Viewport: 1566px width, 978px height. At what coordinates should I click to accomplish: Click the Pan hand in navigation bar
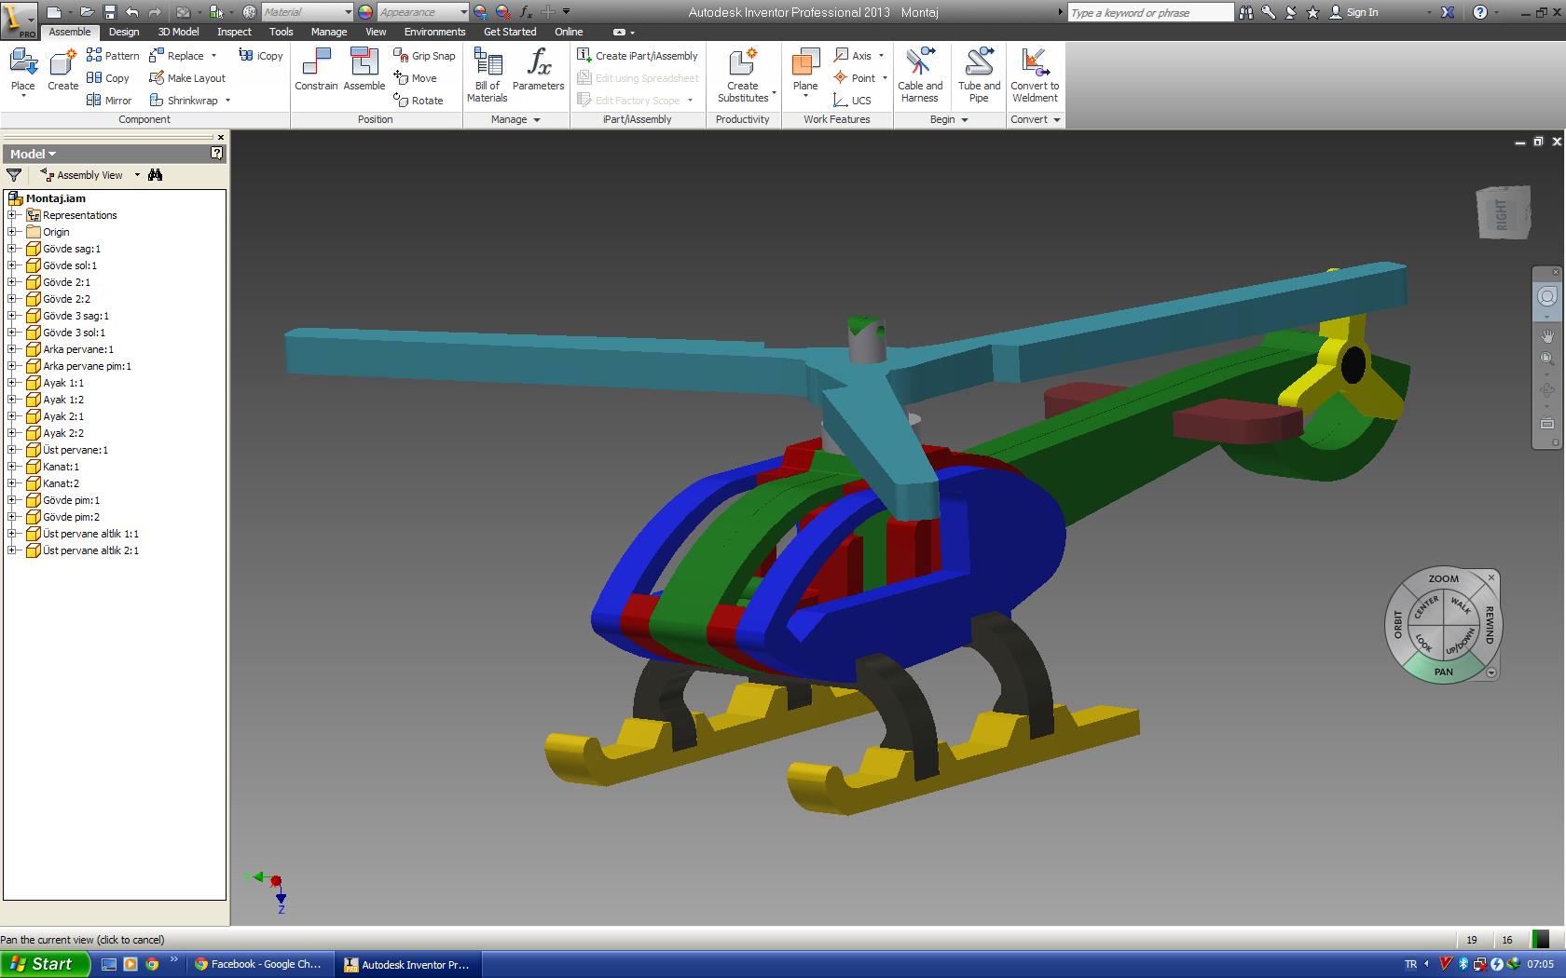[1546, 335]
